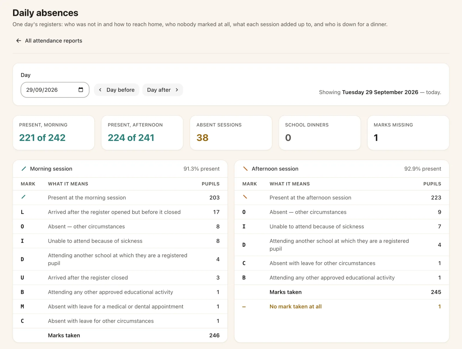Image resolution: width=462 pixels, height=349 pixels.
Task: Select the Present, morning card
Action: click(54, 133)
